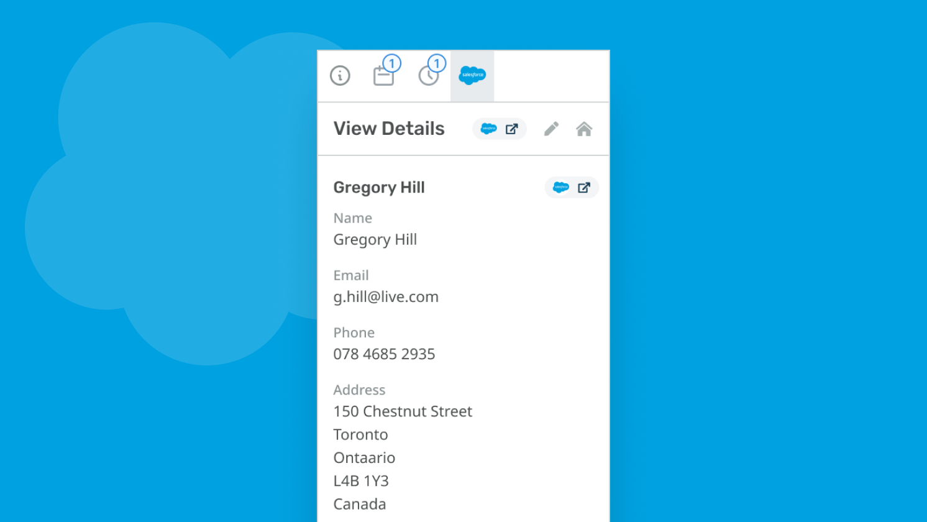927x522 pixels.
Task: Click the Email field label
Action: tap(351, 275)
